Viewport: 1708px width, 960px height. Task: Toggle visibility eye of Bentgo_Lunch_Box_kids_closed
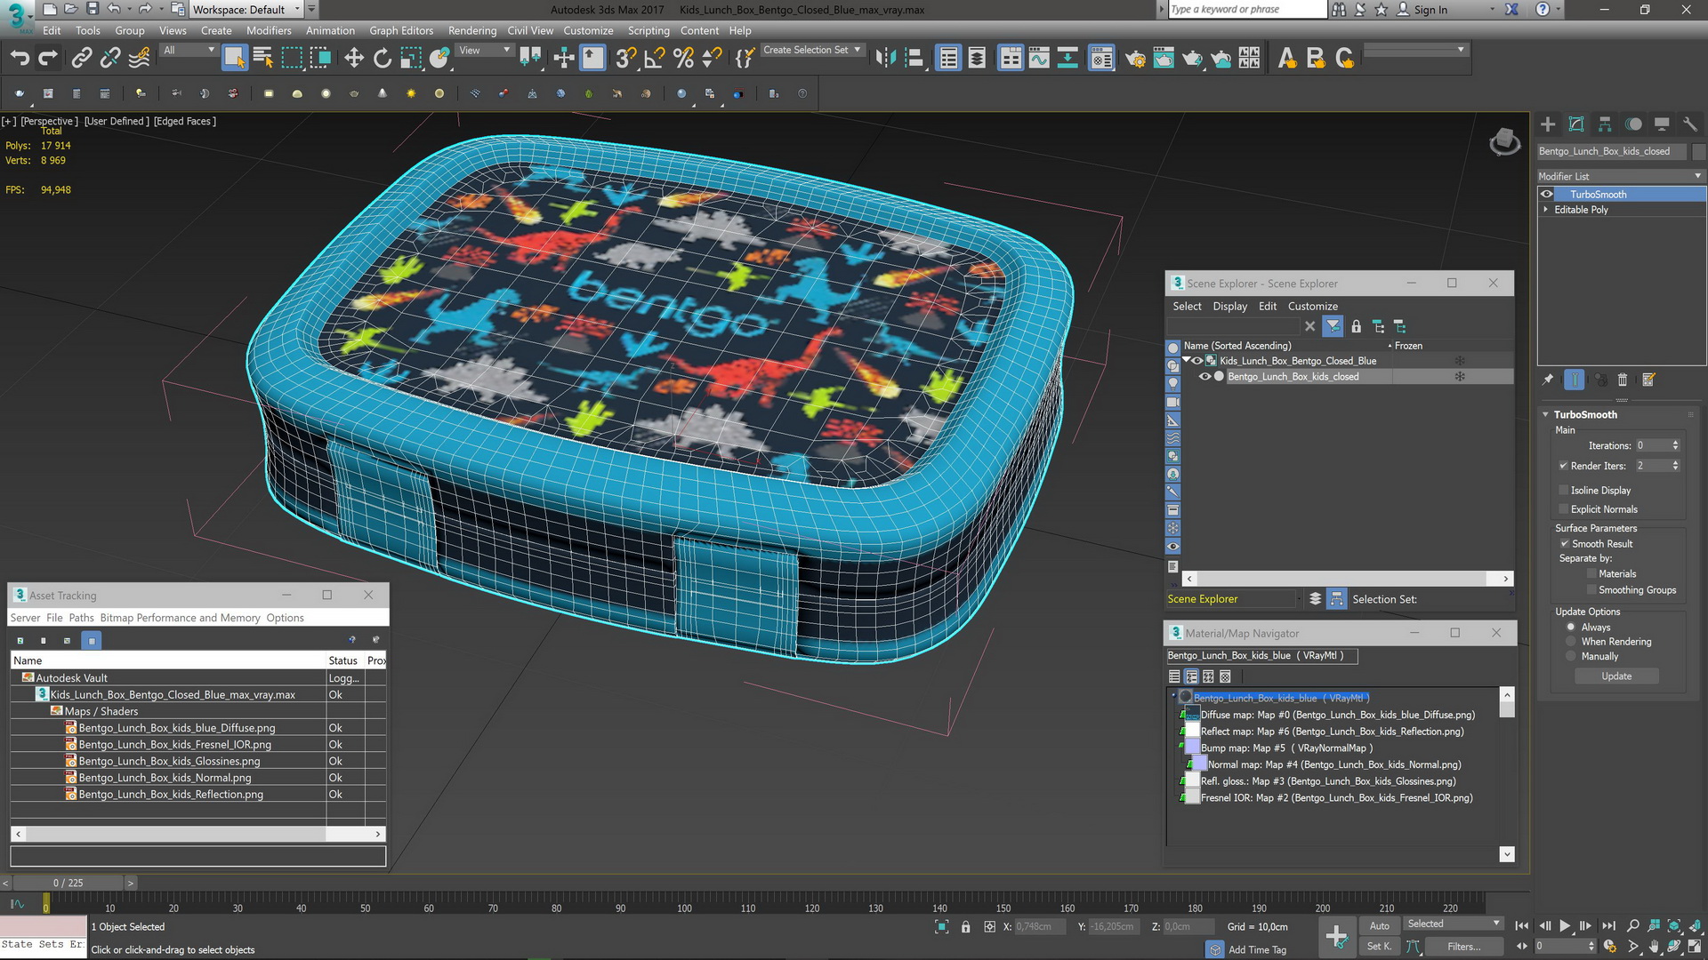(x=1204, y=377)
